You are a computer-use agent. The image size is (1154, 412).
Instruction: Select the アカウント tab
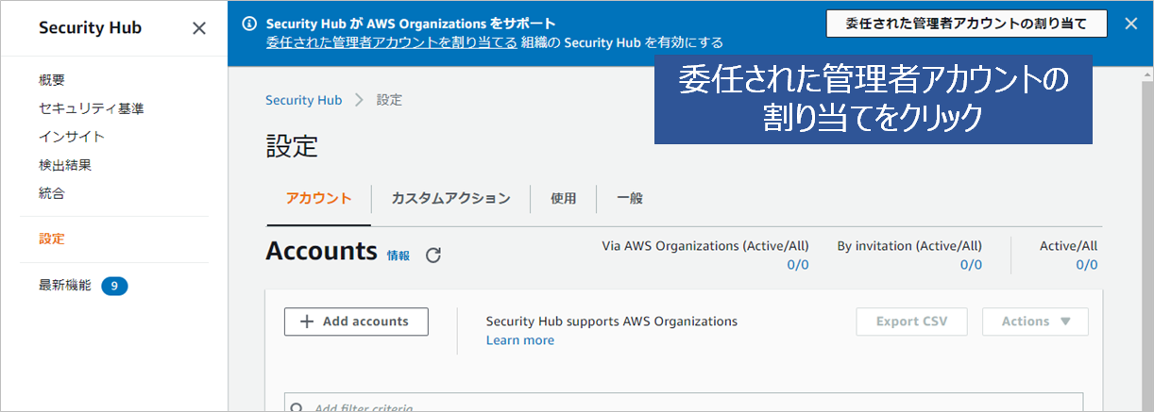(318, 198)
